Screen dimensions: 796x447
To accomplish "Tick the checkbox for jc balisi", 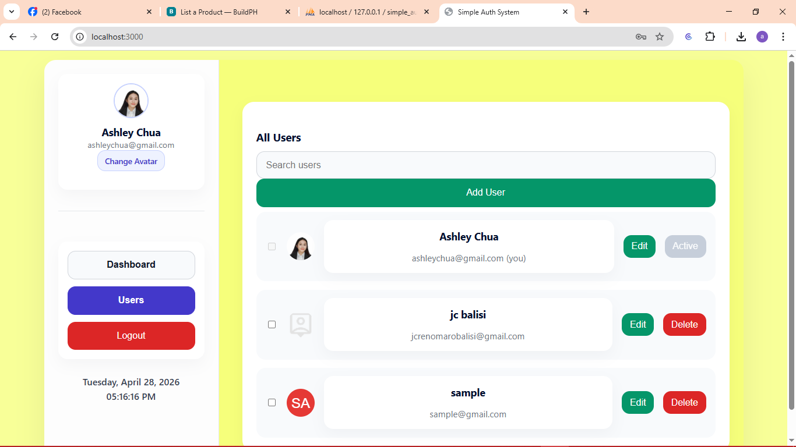I will click(x=272, y=324).
